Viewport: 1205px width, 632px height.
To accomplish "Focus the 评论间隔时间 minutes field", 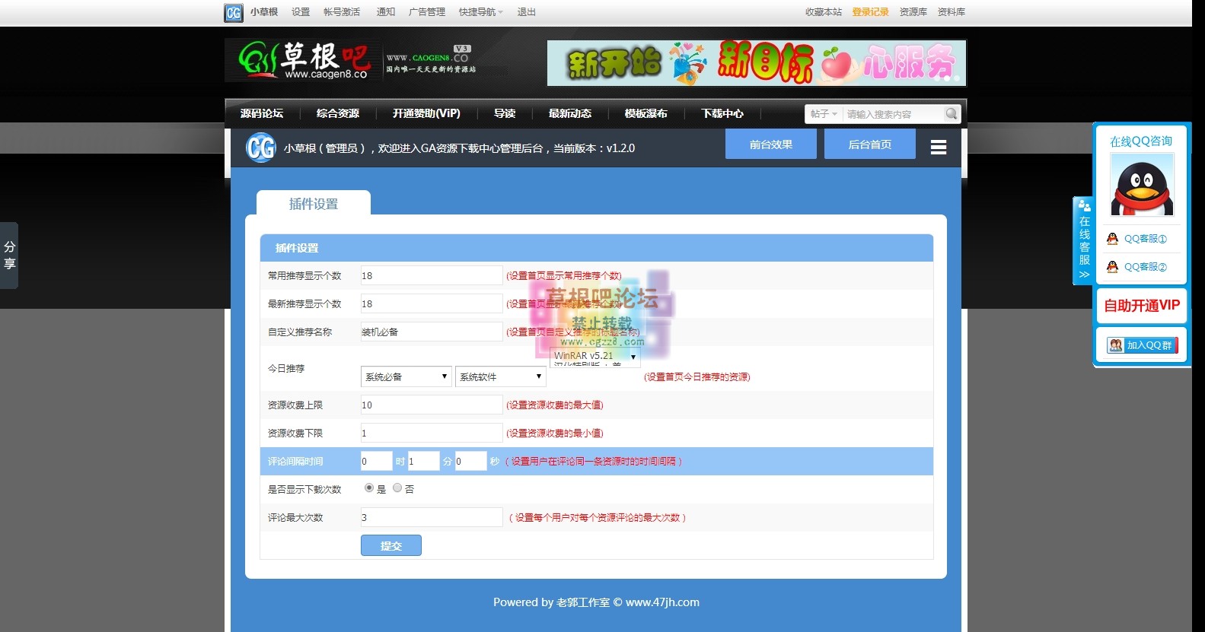I will point(424,461).
